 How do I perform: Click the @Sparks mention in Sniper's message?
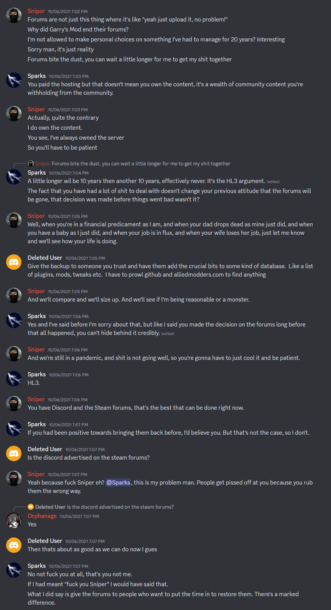118,483
